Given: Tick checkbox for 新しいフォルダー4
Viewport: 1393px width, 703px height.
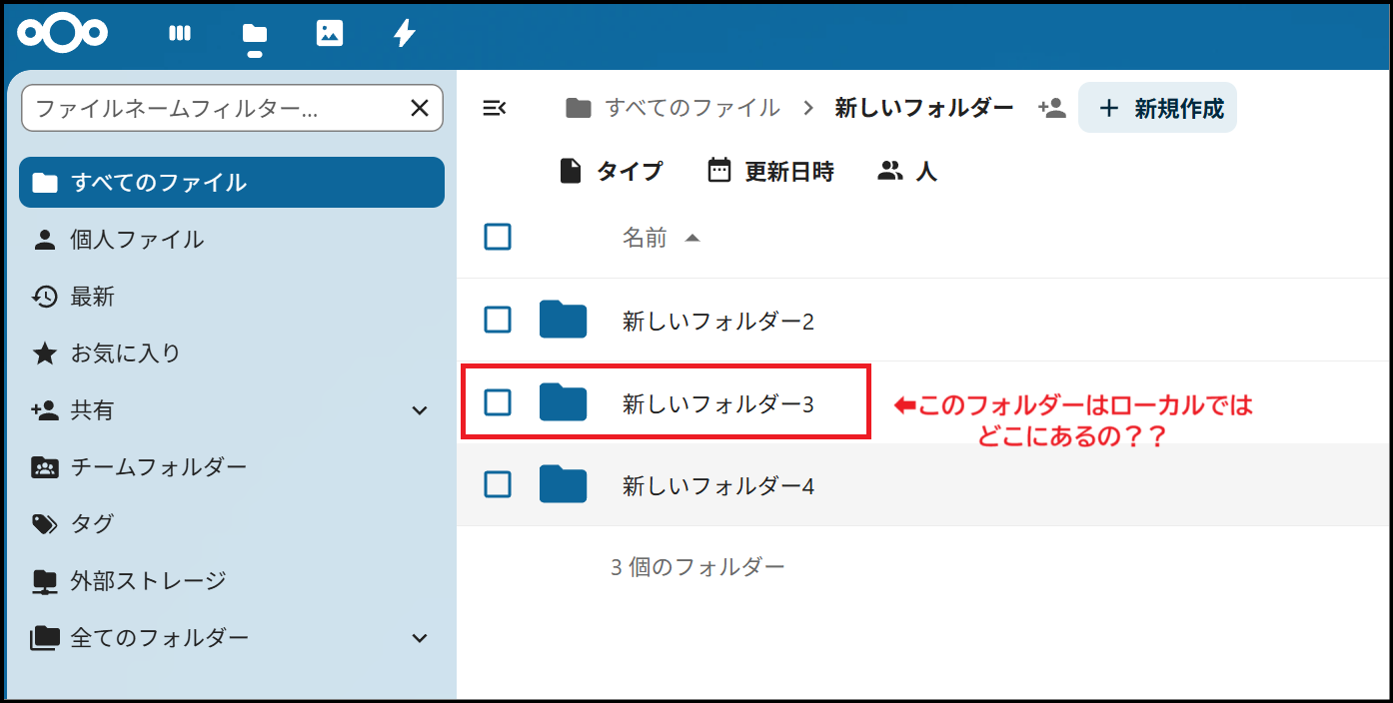Looking at the screenshot, I should pos(498,485).
